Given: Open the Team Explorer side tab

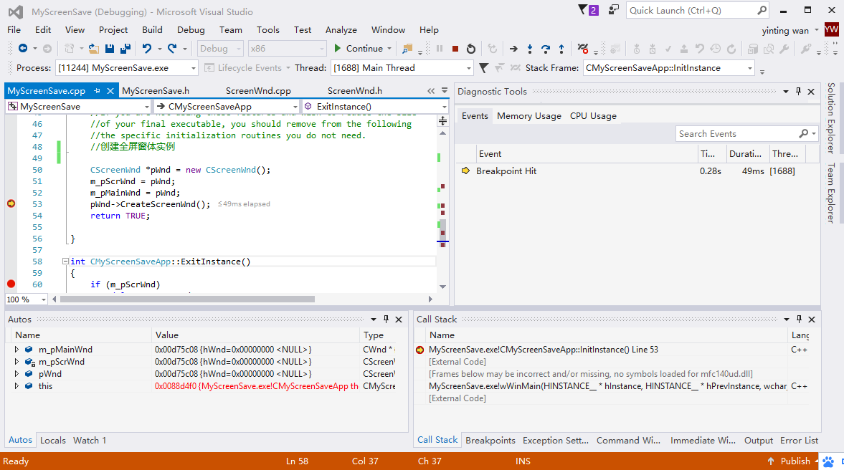Looking at the screenshot, I should [x=832, y=193].
